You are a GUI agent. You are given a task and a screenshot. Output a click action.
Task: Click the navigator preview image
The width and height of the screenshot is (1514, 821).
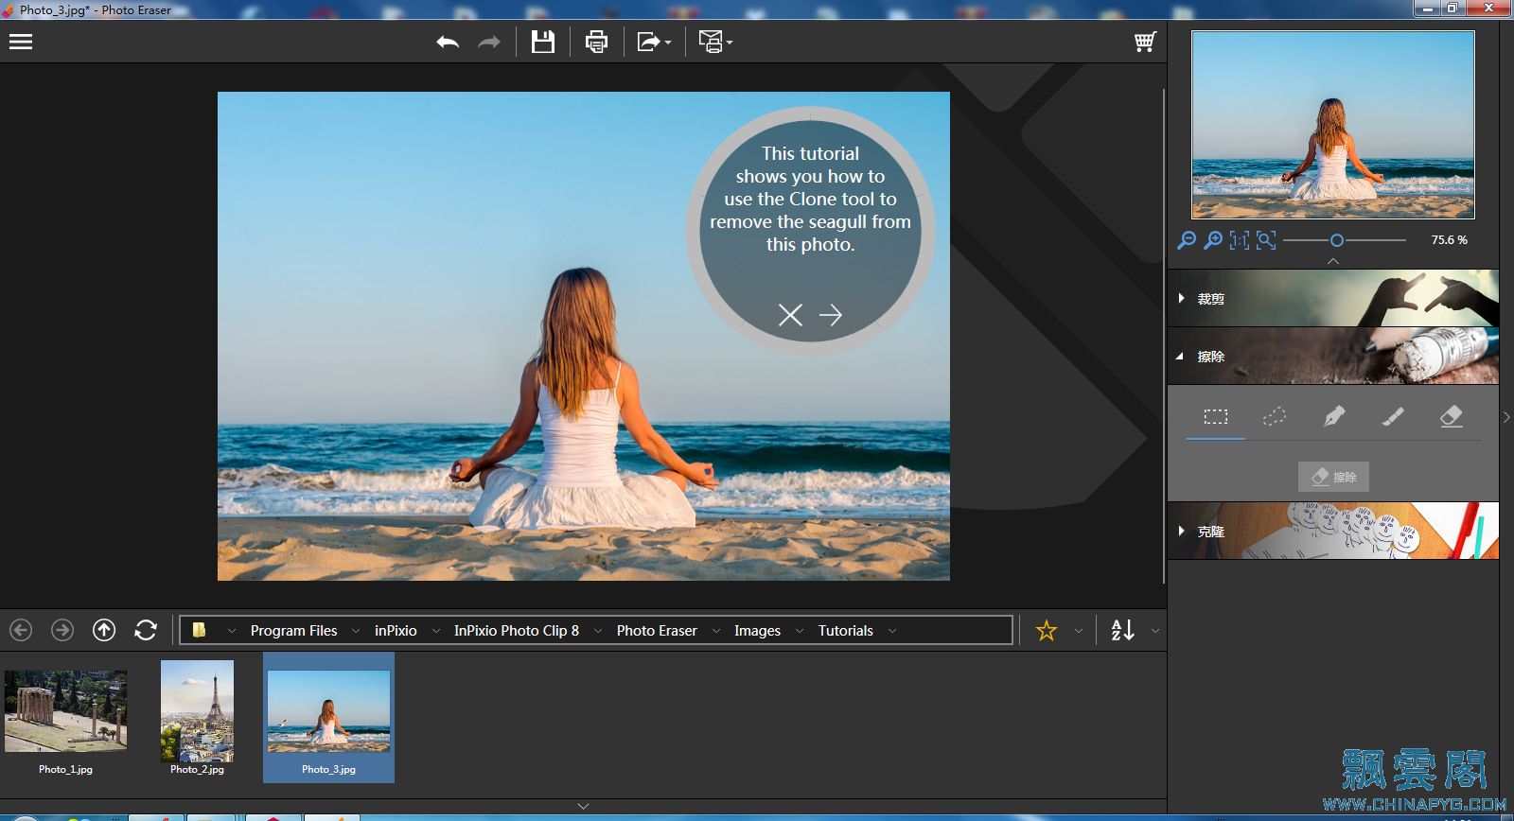pyautogui.click(x=1333, y=125)
